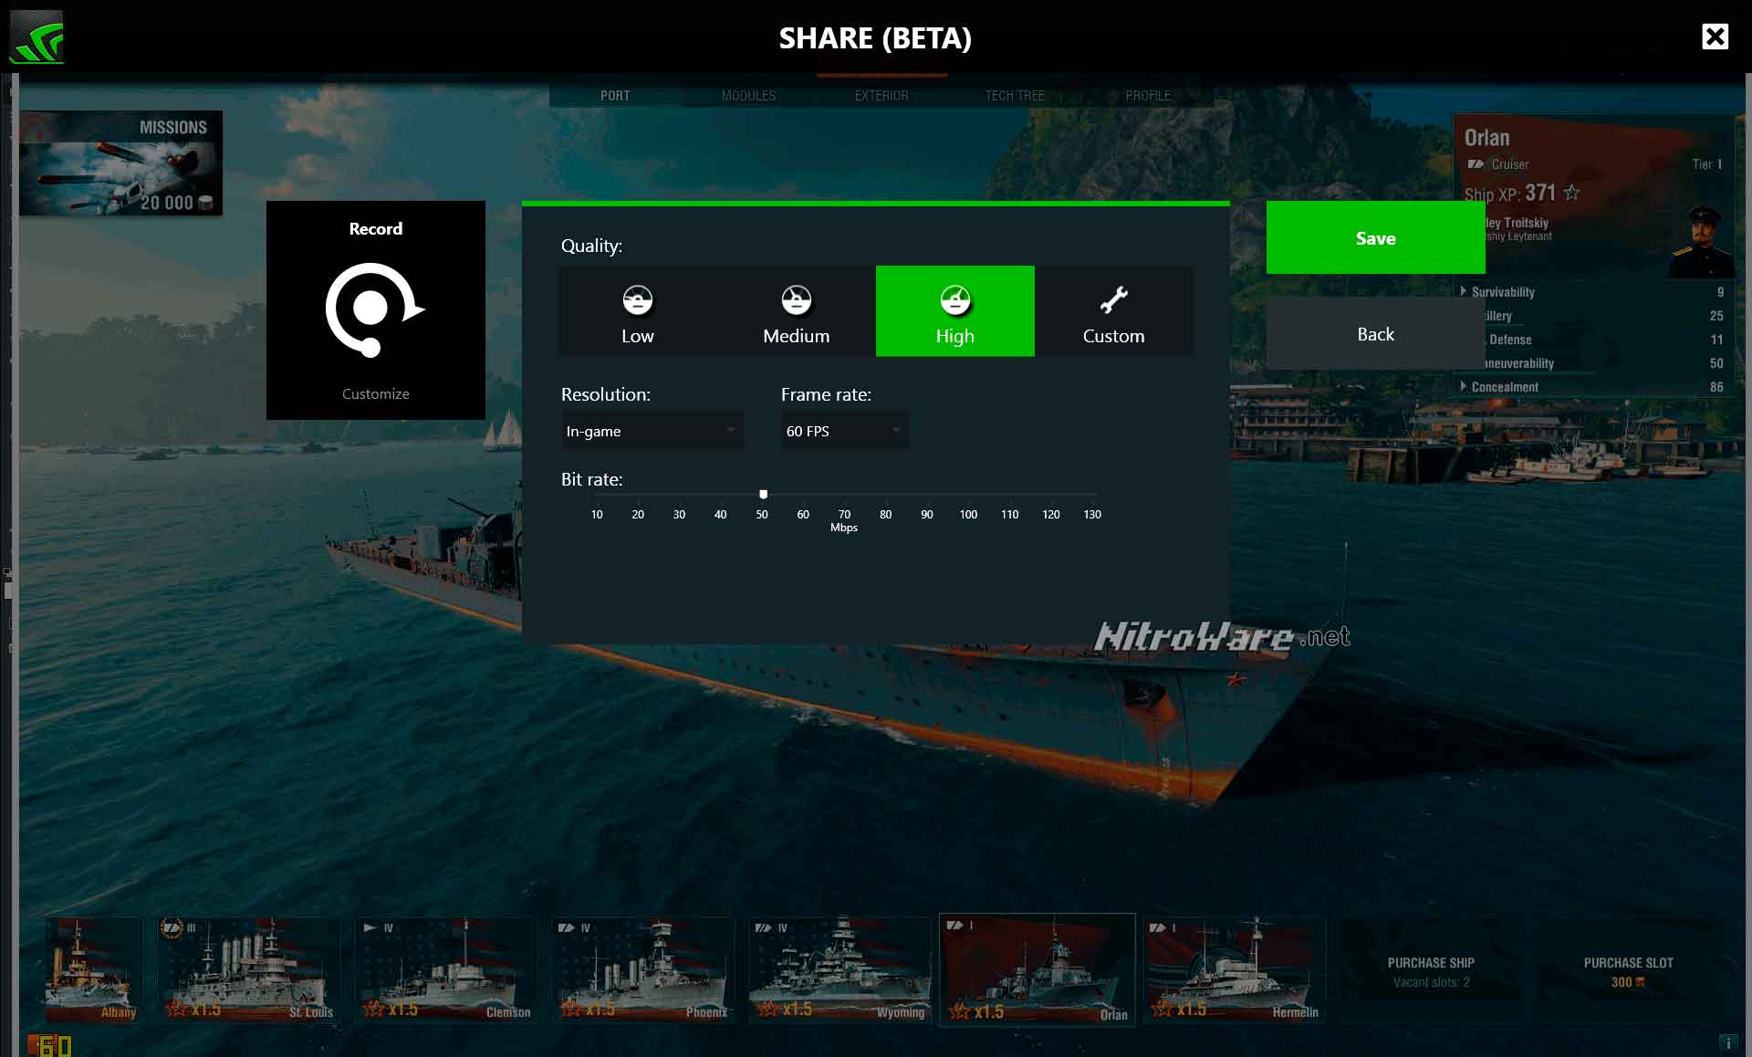Select the Phoenix ship card
The image size is (1752, 1057).
(643, 969)
